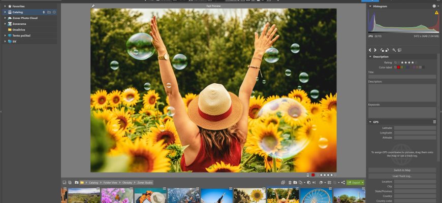
Task: Expand the Síť tree node
Action: point(5,42)
